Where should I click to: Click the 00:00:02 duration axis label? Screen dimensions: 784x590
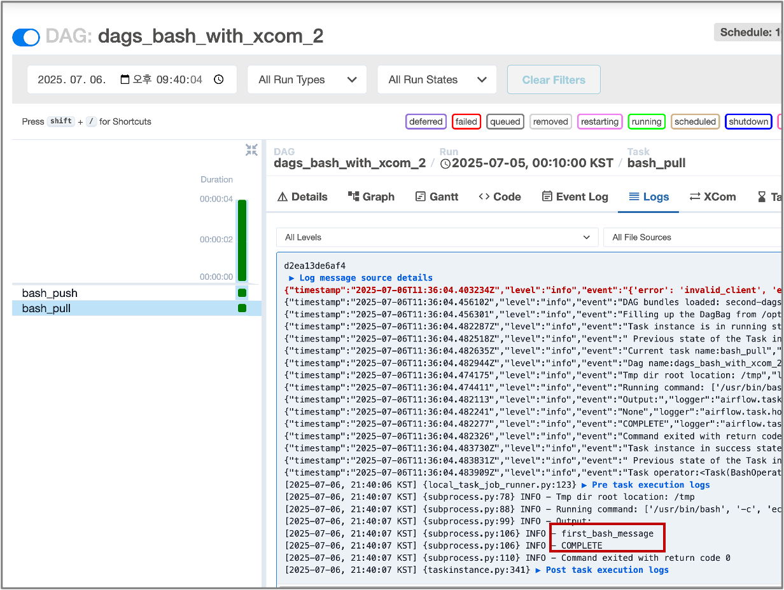click(216, 240)
